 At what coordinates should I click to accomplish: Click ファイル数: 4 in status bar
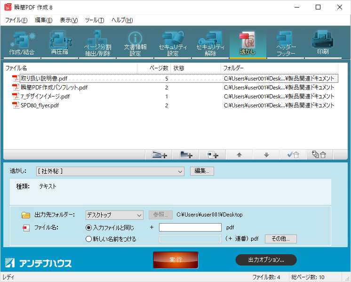[266, 277]
